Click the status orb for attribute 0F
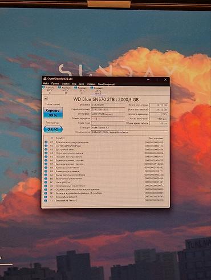The height and width of the screenshot is (280, 211). point(46,193)
